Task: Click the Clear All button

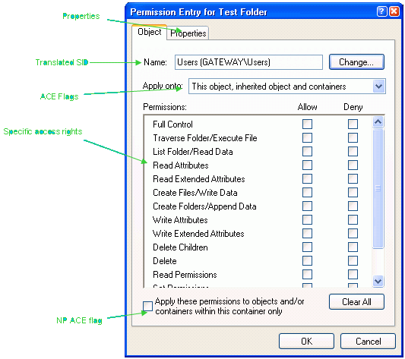Action: pyautogui.click(x=356, y=302)
